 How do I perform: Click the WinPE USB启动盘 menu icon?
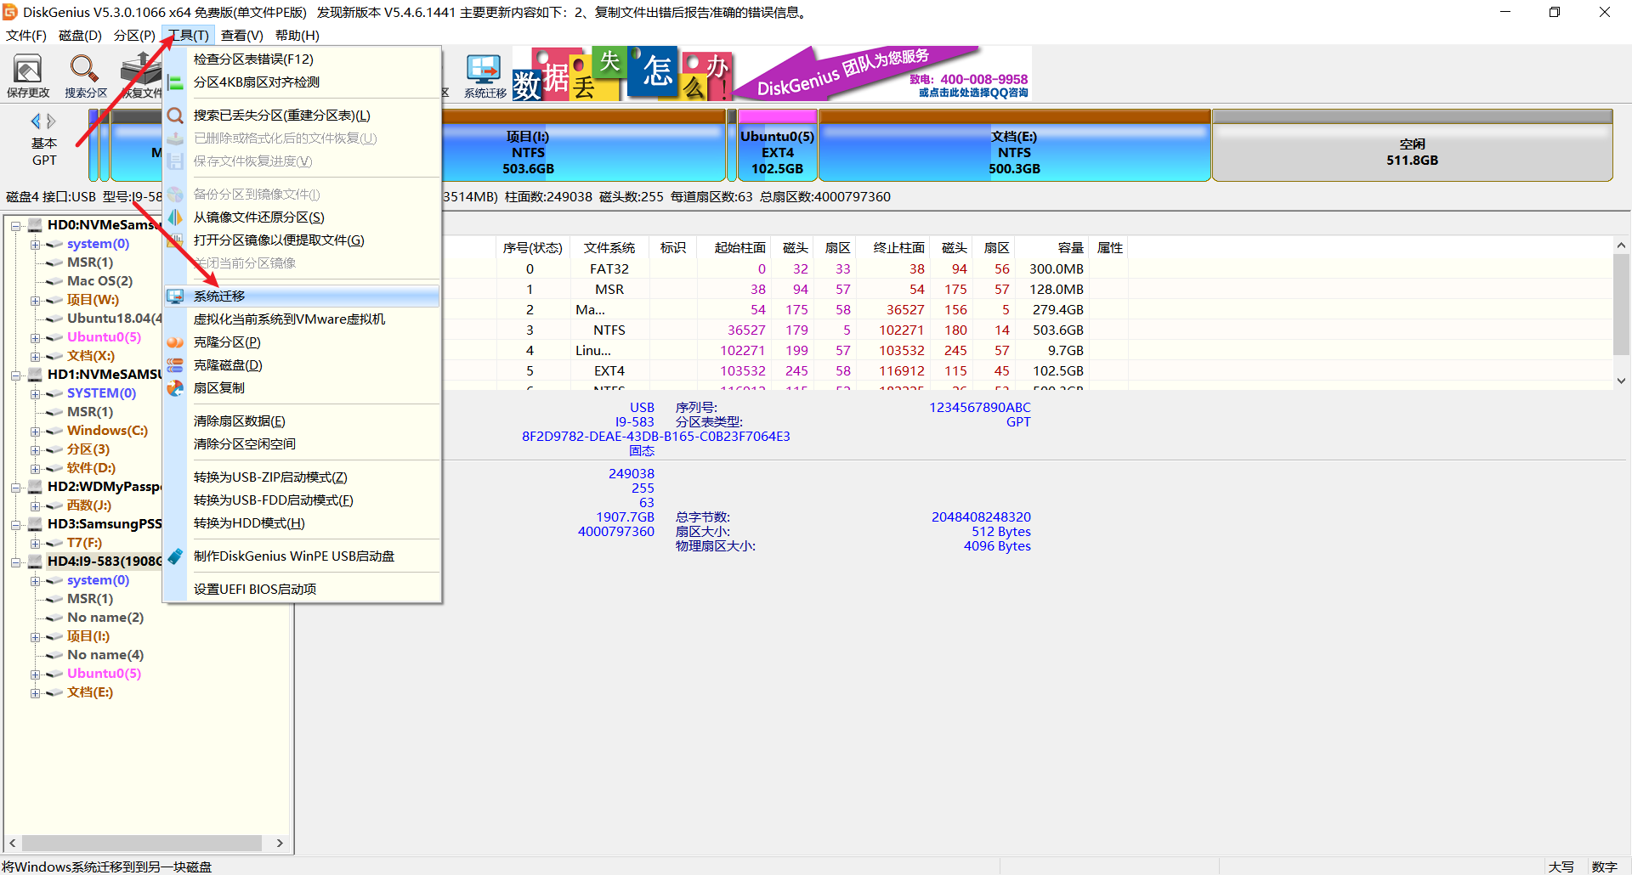click(x=175, y=556)
